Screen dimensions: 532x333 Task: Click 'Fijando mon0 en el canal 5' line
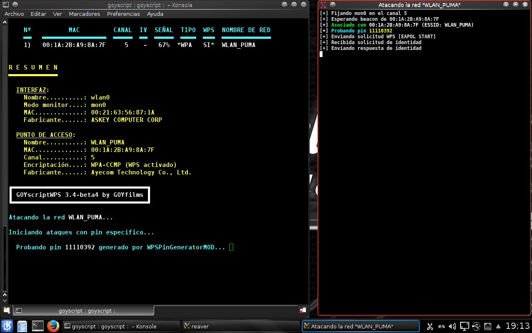click(363, 13)
